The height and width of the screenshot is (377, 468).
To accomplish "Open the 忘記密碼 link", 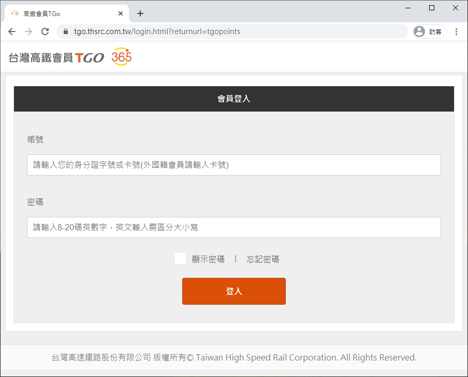I will click(262, 259).
